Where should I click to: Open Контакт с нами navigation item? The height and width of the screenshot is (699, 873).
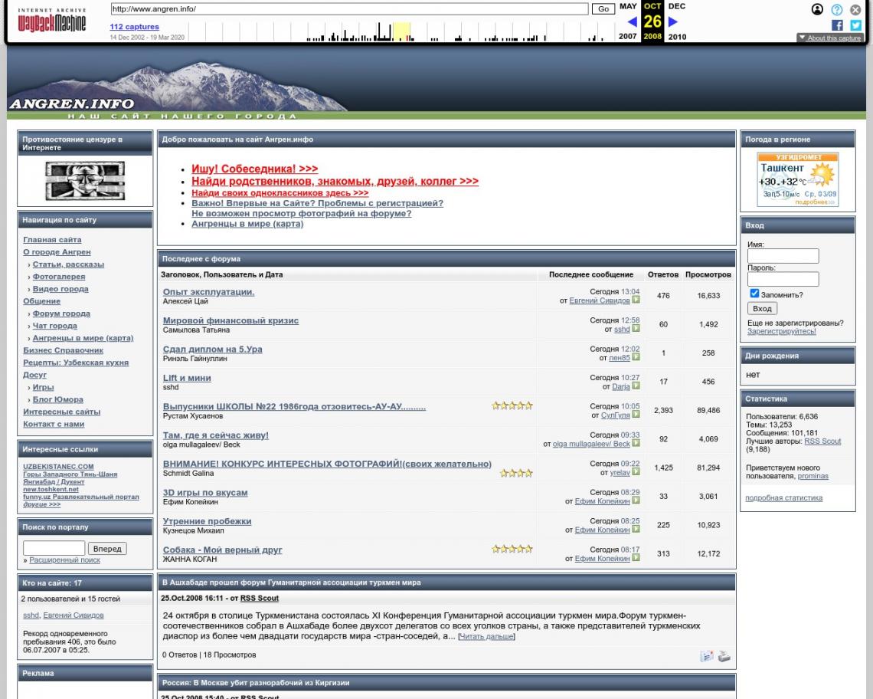(x=54, y=424)
